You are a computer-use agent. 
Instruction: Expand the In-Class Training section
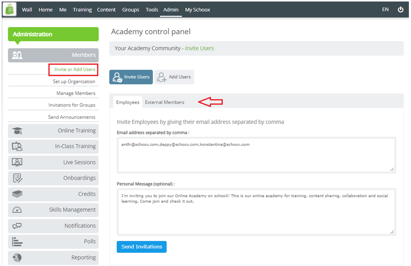coord(53,146)
